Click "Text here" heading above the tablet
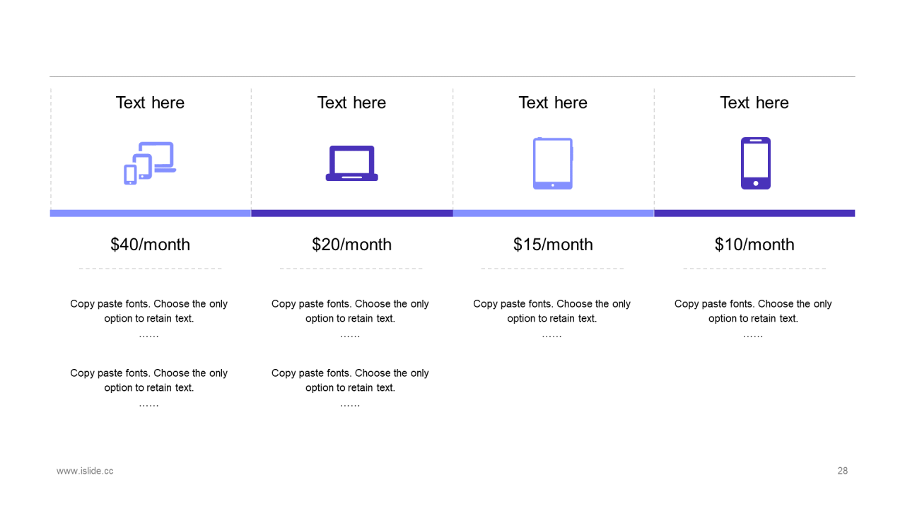The image size is (905, 509). pyautogui.click(x=553, y=103)
